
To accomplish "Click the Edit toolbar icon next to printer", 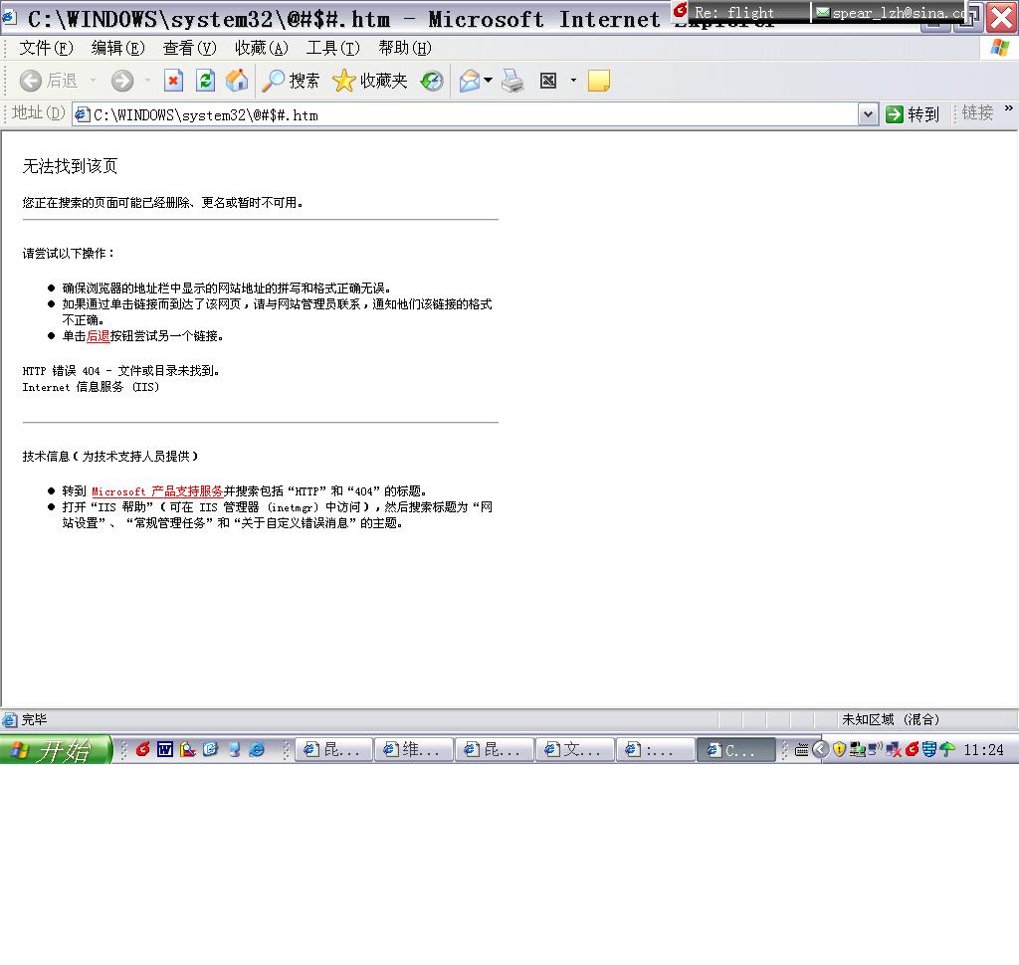I will [548, 81].
